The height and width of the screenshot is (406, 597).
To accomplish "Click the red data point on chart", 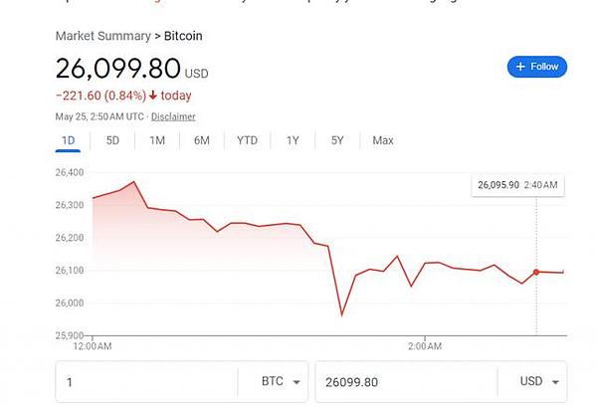I will pos(536,272).
